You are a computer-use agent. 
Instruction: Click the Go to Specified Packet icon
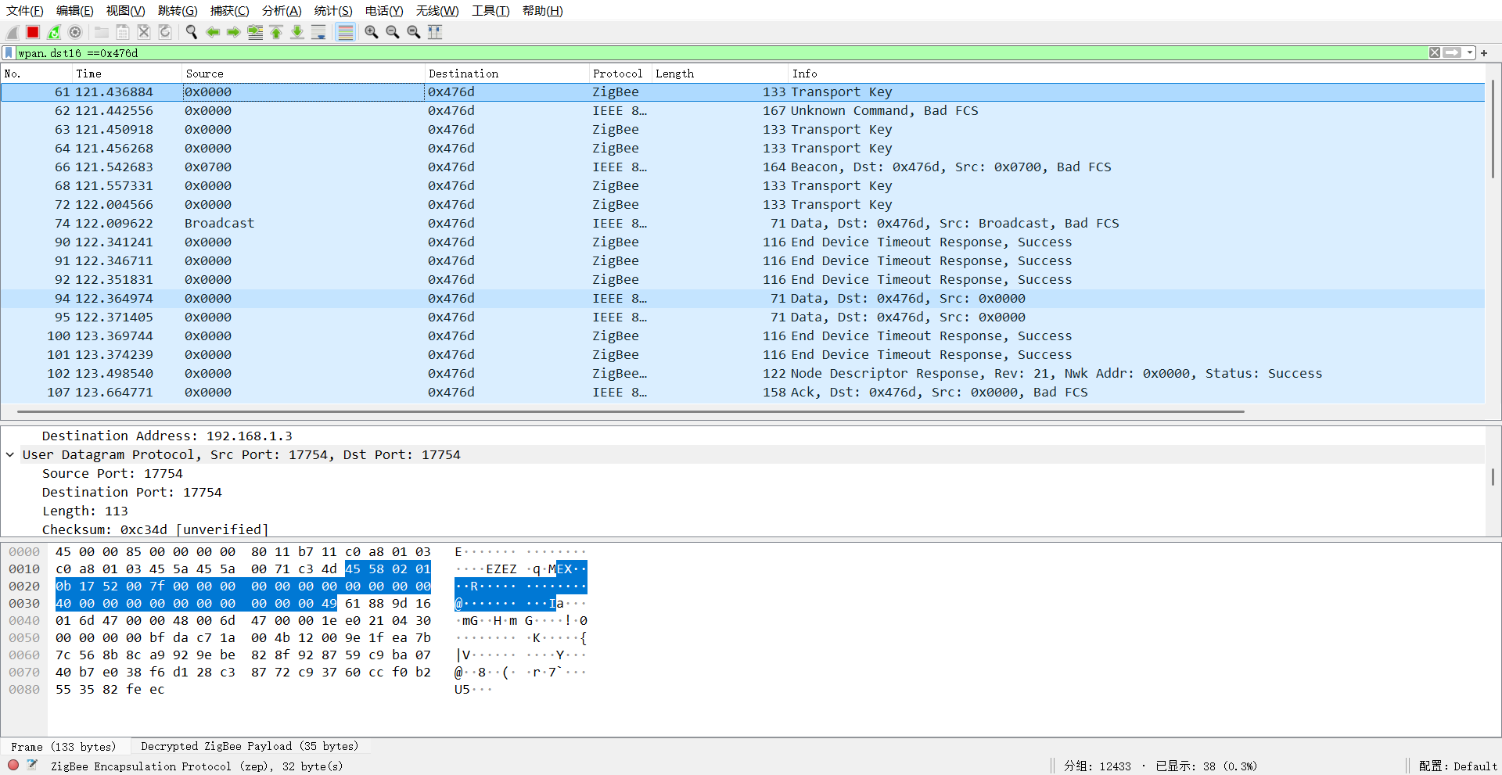255,32
